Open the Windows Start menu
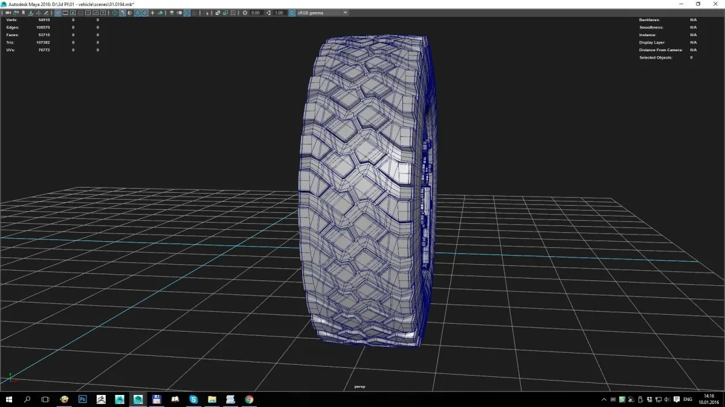This screenshot has height=407, width=725. pos(9,399)
